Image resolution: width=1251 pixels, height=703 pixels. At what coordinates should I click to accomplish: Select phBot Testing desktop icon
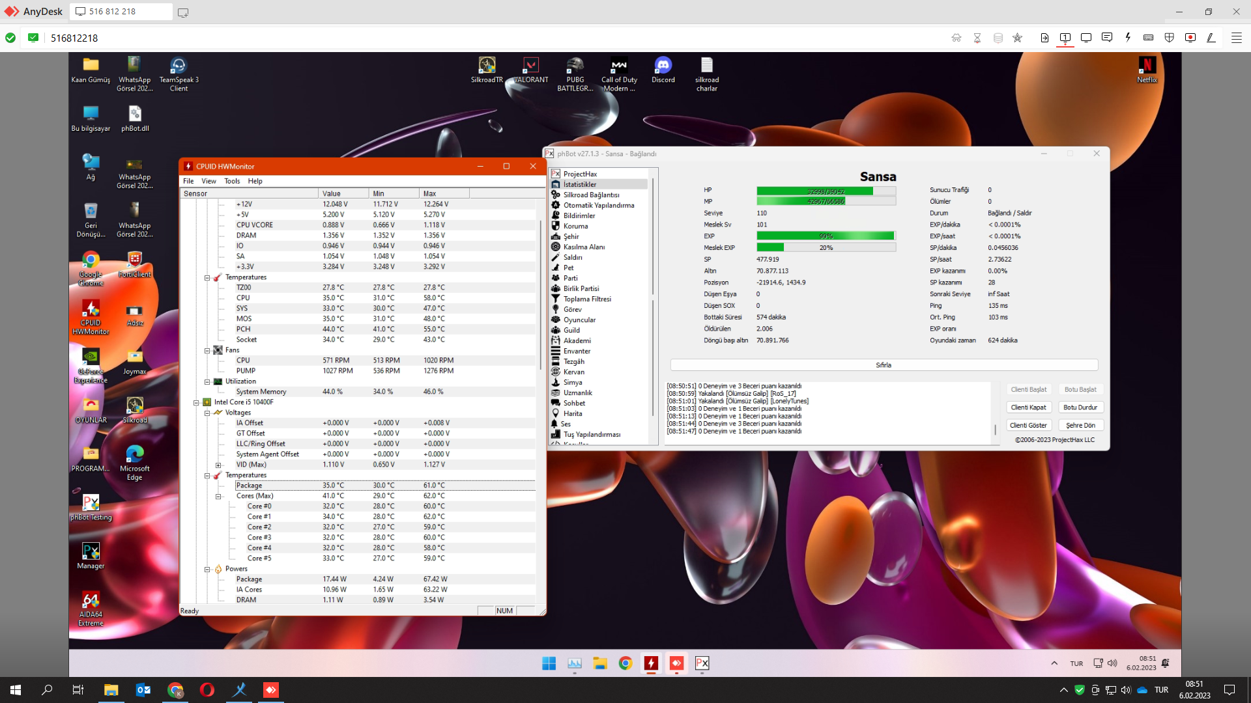(91, 508)
